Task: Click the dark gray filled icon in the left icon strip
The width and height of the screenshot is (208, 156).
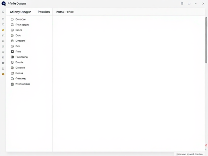Action: (3, 63)
